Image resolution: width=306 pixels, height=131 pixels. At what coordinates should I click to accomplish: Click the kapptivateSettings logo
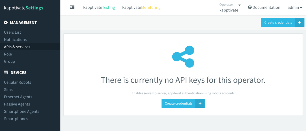(x=24, y=8)
